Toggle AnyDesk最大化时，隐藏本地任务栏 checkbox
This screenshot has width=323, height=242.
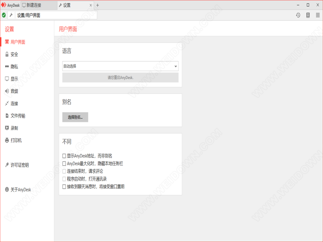64,164
